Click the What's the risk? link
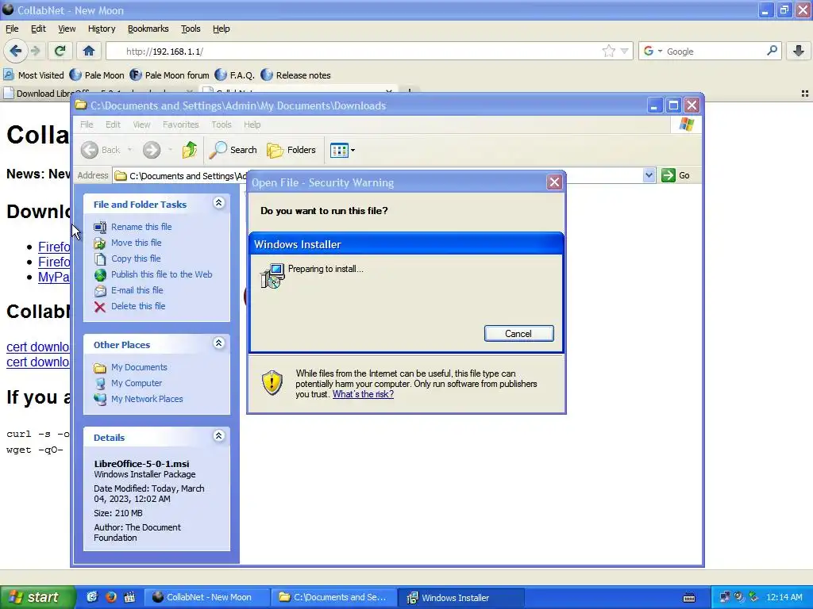813x609 pixels. pyautogui.click(x=363, y=394)
